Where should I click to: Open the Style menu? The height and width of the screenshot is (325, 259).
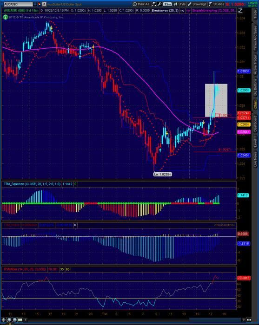point(180,4)
